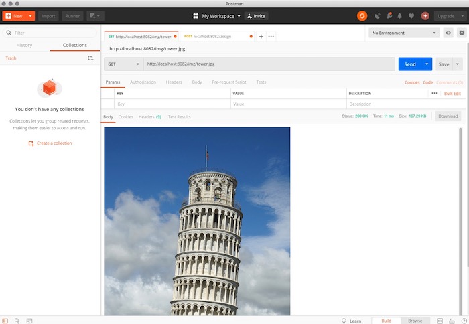Click the workspace grid icon
Viewport: 469px width, 324px height.
196,16
